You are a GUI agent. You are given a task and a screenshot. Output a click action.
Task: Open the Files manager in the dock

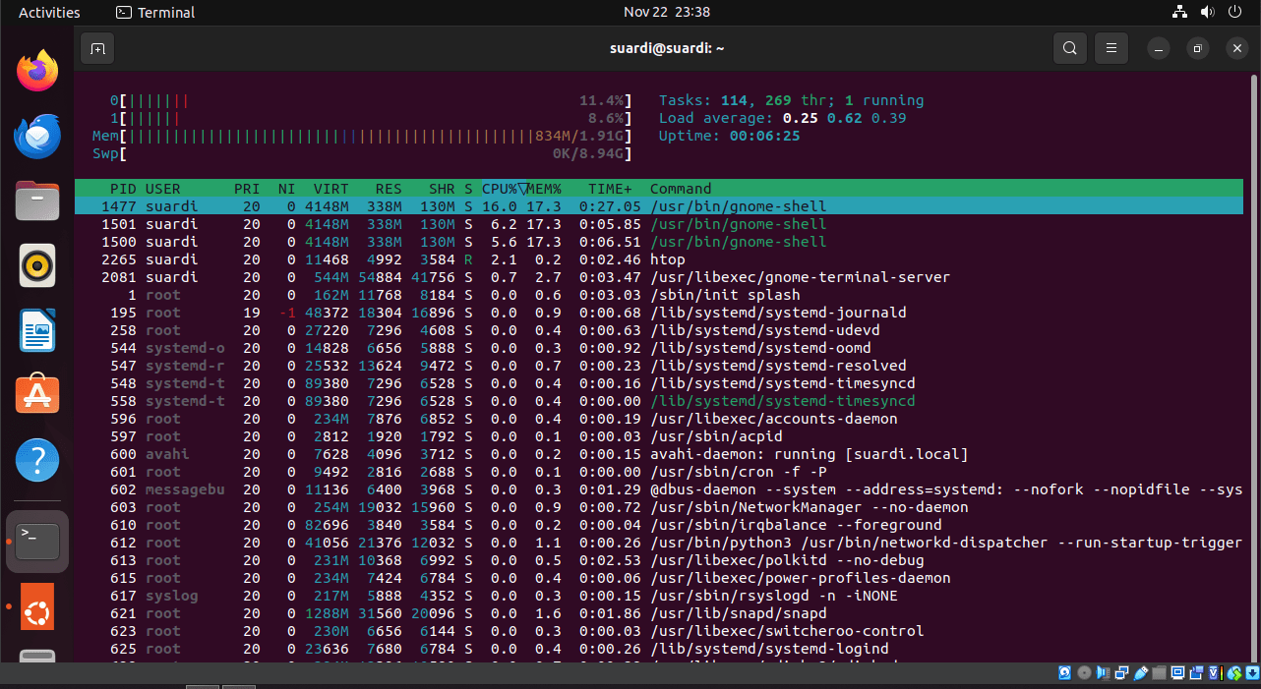tap(37, 201)
